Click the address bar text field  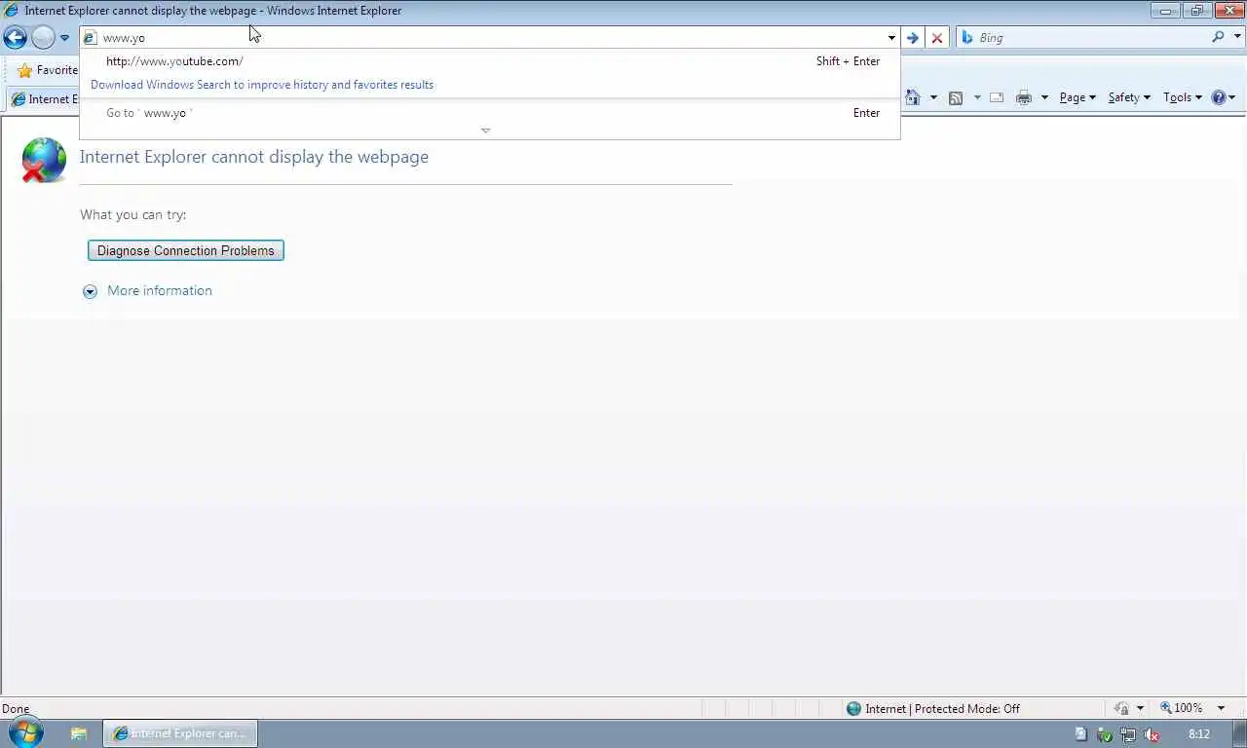(x=482, y=38)
